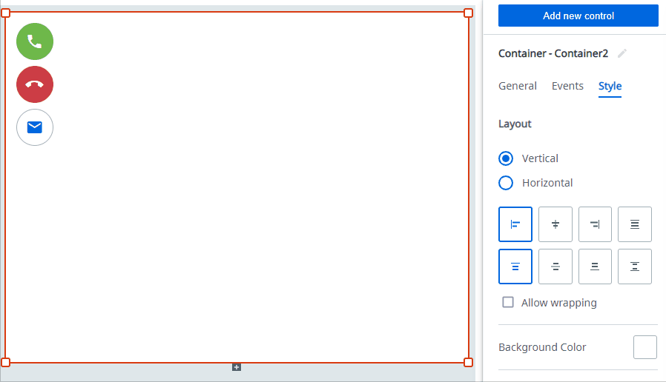
Task: Select horizontal align-left layout option
Action: (x=515, y=224)
